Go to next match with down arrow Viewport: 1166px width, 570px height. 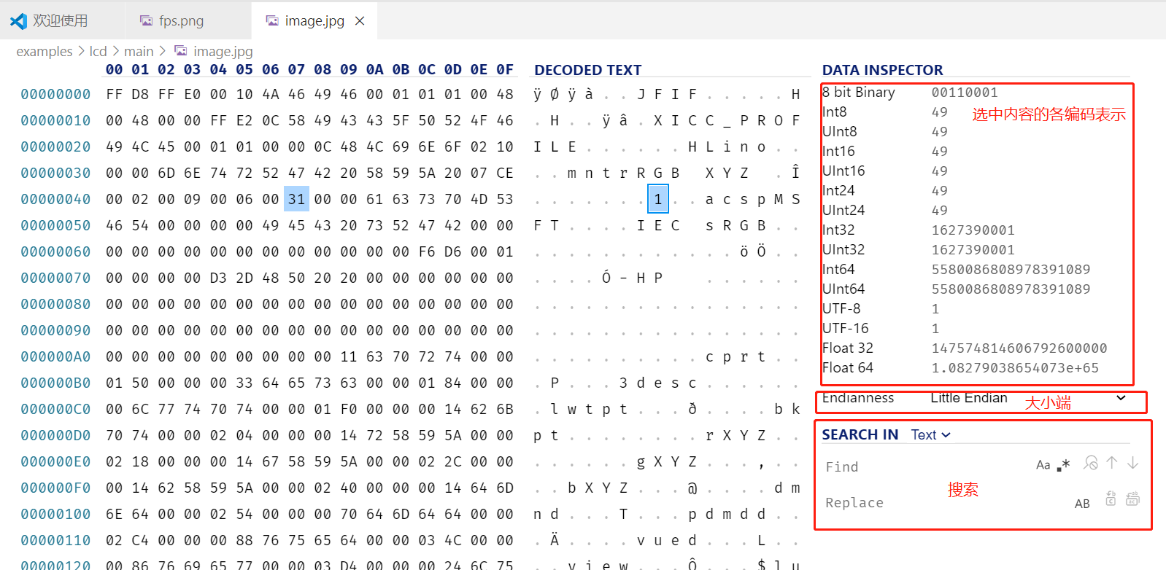click(1132, 463)
